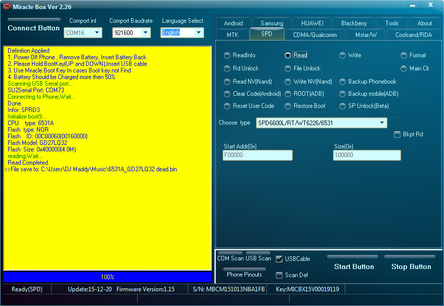
Task: Close the Miracle Box window
Action: tap(430, 5)
